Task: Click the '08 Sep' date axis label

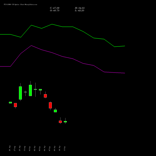Action: tap(55, 149)
